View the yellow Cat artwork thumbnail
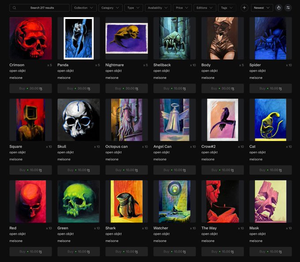This screenshot has width=300, height=262. tap(270, 120)
